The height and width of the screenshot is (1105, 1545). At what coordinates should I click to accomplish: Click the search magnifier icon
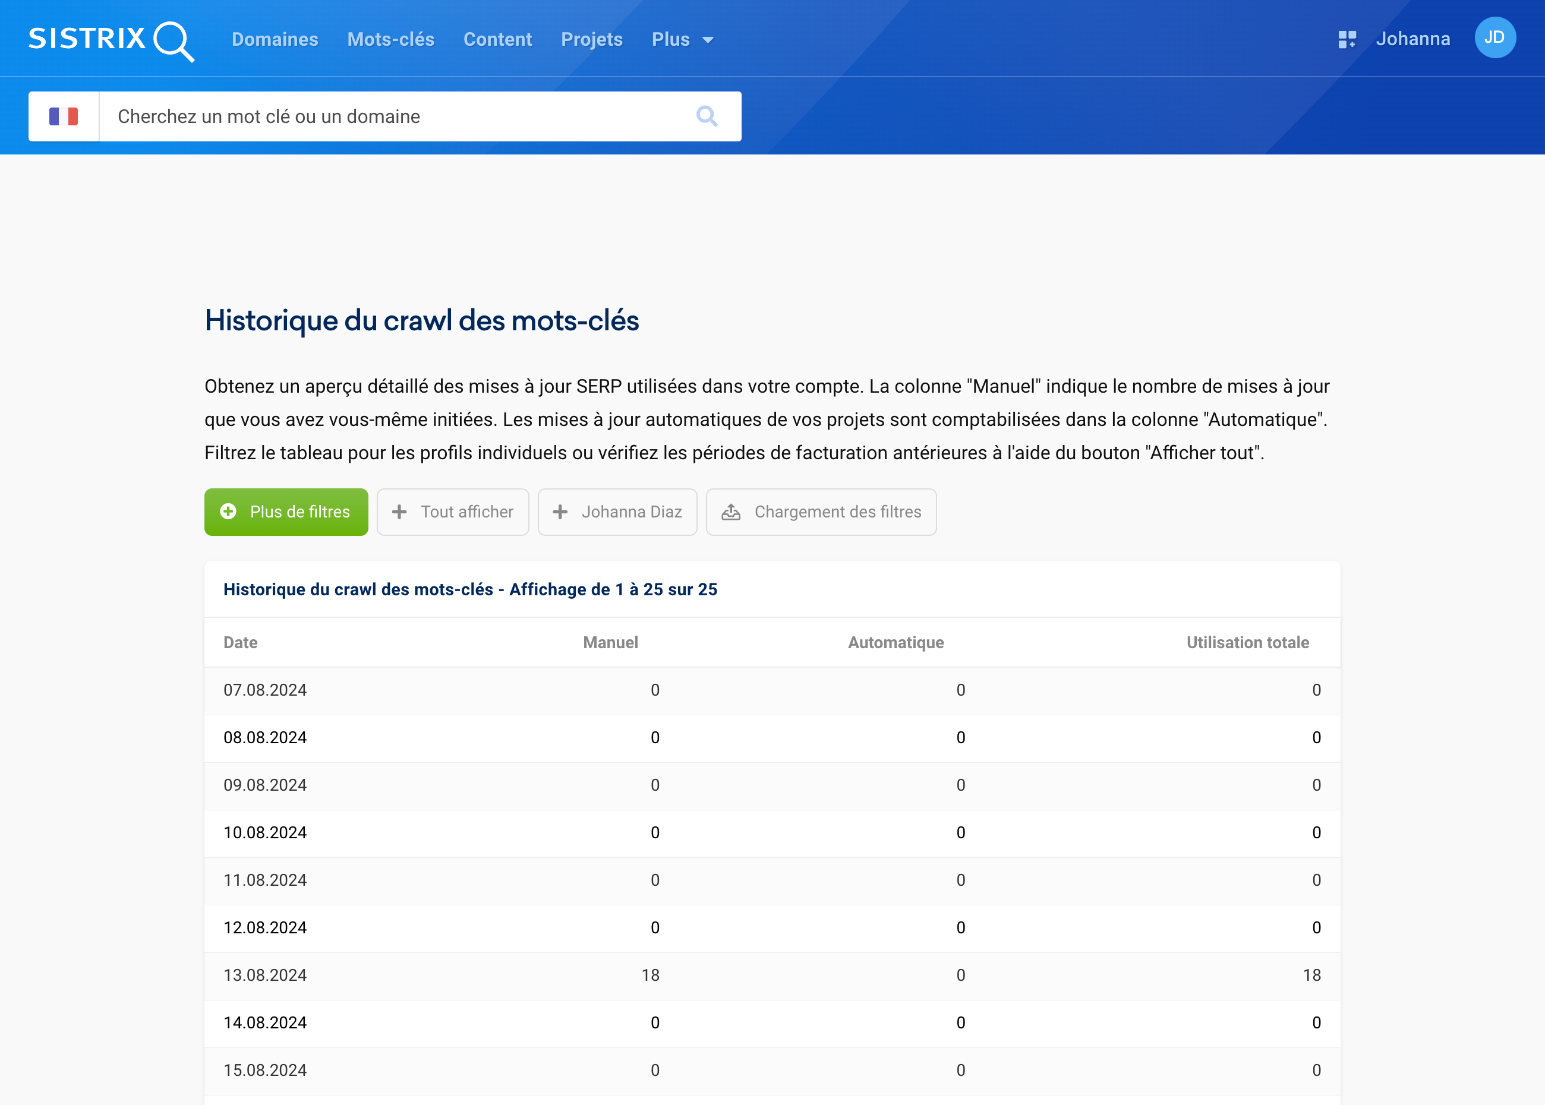point(707,116)
